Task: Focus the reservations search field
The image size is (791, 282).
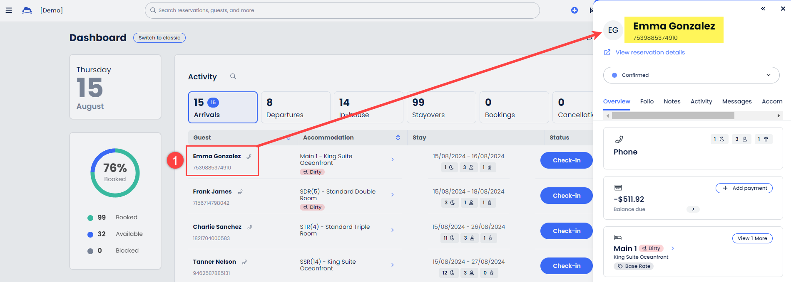Action: (341, 10)
